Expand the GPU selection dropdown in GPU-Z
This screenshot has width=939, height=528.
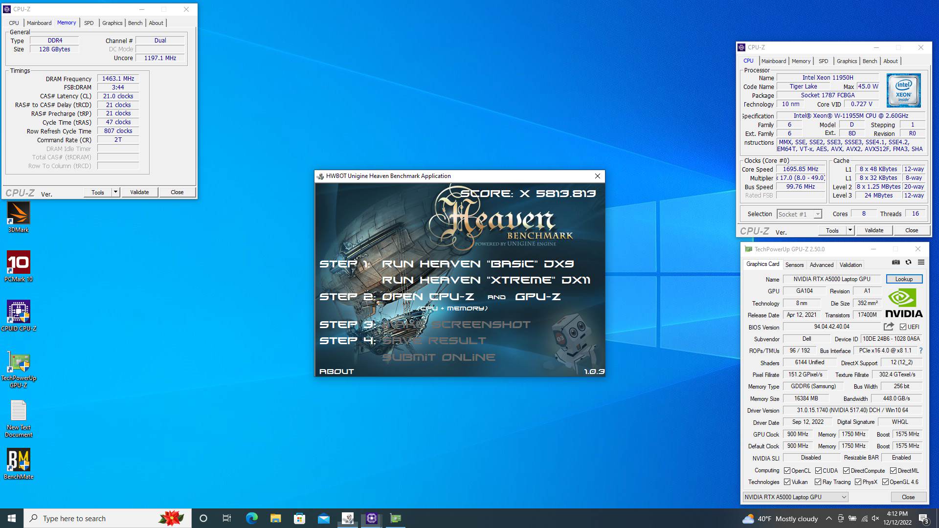point(795,497)
